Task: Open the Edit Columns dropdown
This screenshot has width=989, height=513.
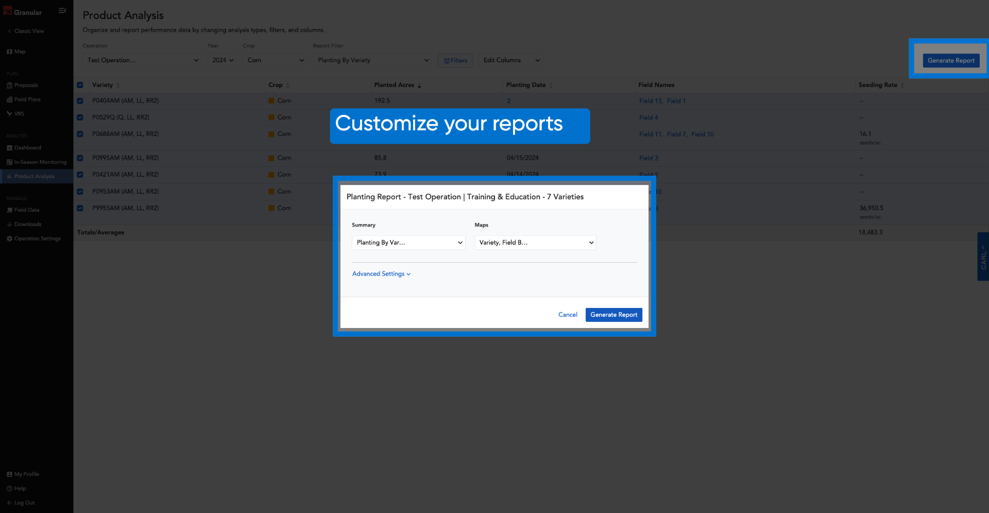Action: tap(511, 60)
